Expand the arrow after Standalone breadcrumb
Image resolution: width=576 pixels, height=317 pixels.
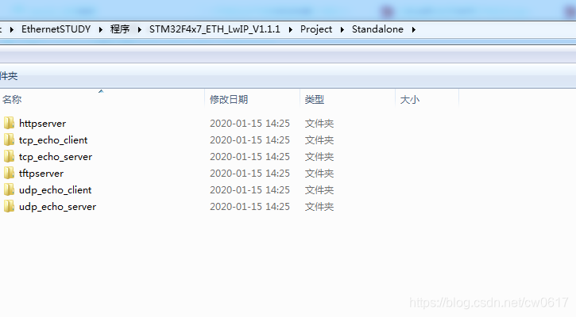414,29
